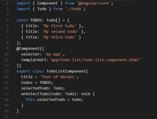
Task: Place cursor on empty line 21
Action: (86, 116)
